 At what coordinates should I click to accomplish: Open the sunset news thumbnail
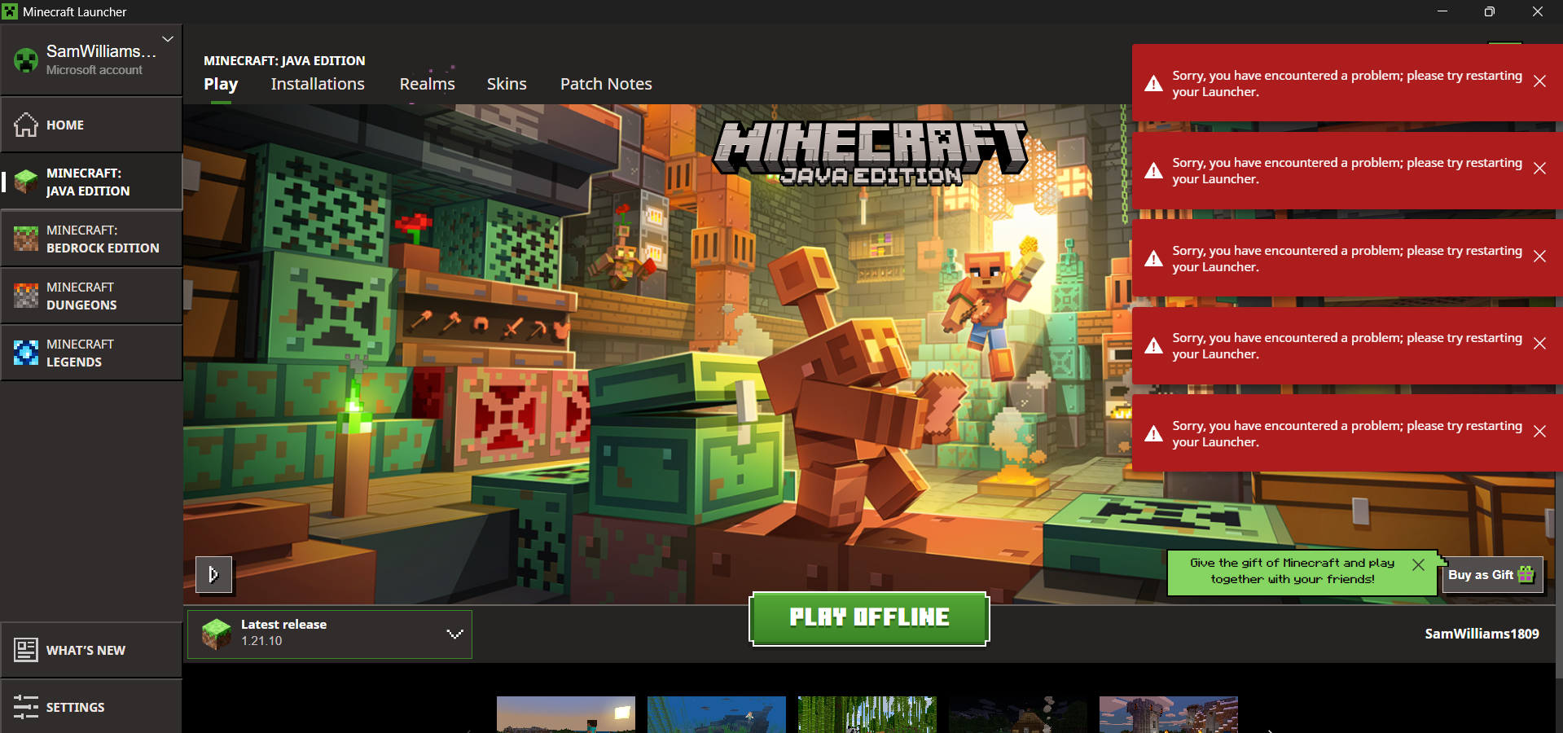pyautogui.click(x=566, y=714)
